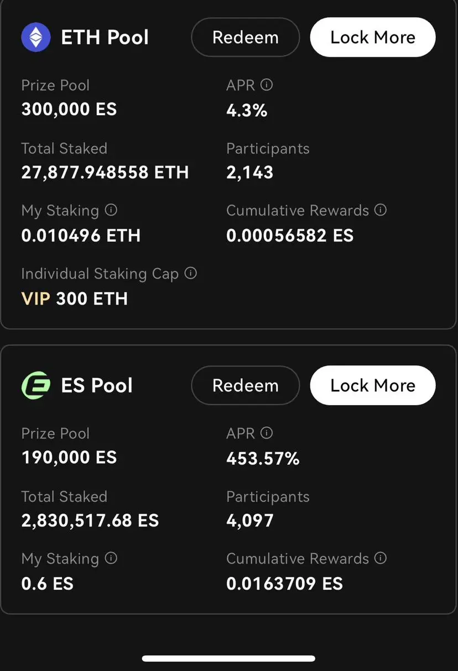
Task: Open the My Staking info icon in ETH Pool
Action: (x=111, y=210)
